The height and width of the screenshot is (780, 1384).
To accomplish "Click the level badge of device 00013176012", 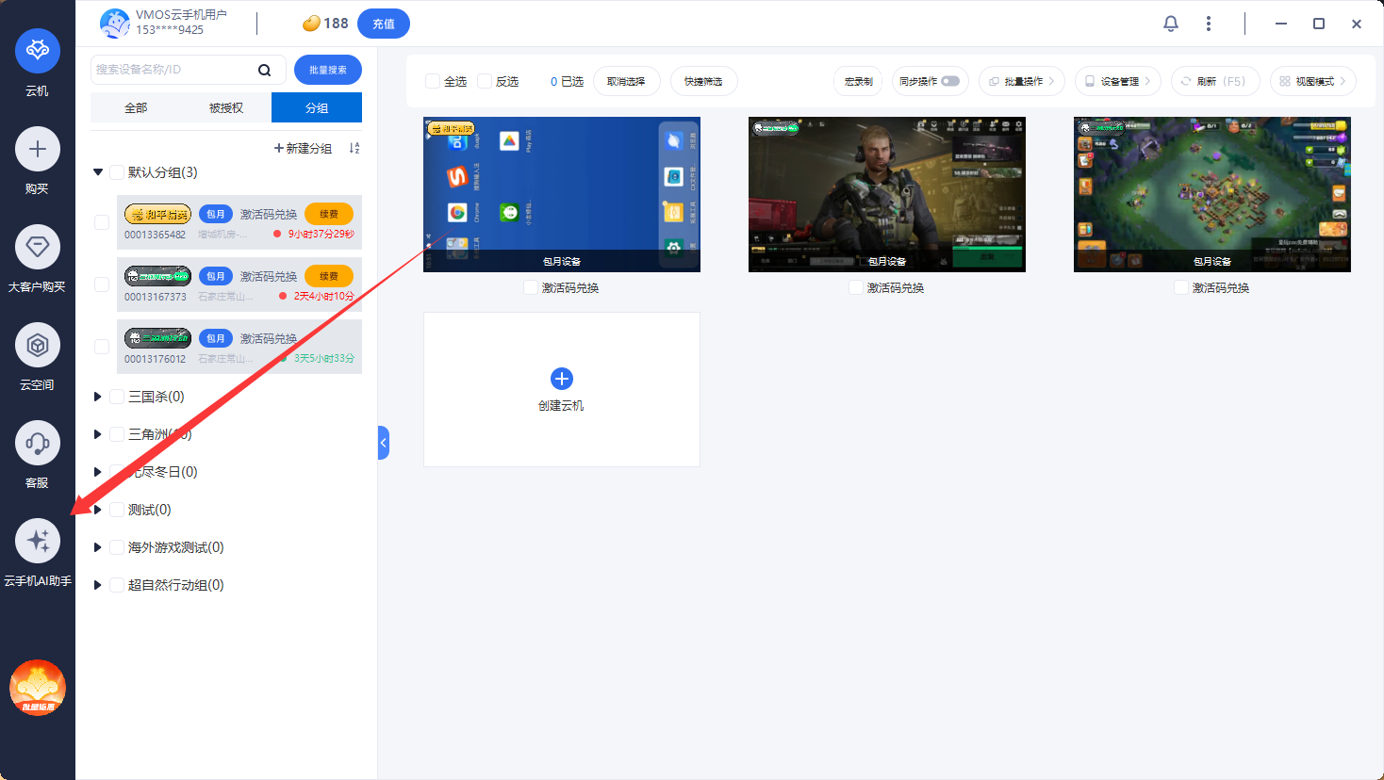I will click(x=158, y=337).
